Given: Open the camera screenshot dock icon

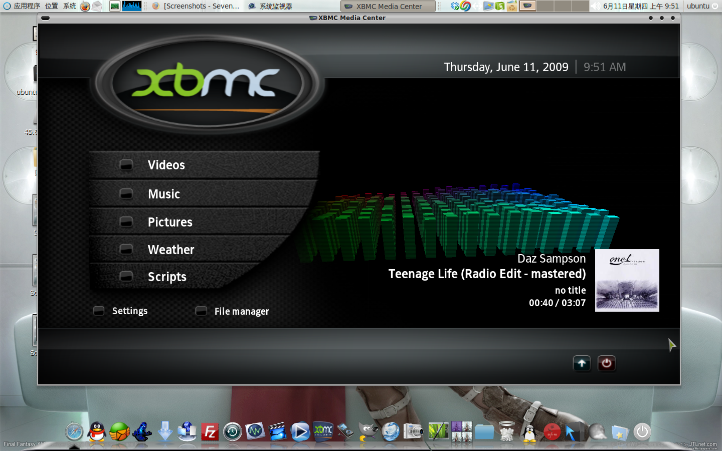Looking at the screenshot, I should tap(413, 431).
